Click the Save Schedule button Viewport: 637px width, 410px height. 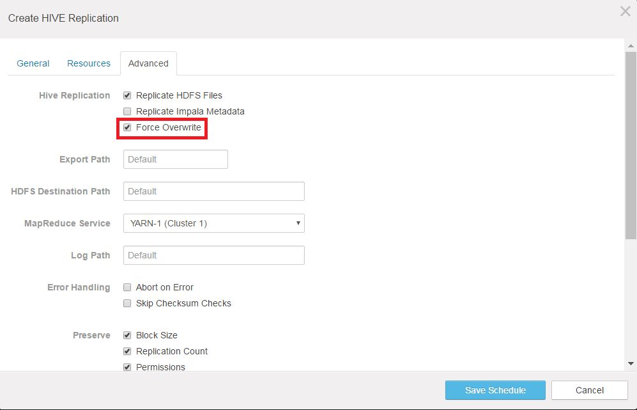pos(495,390)
